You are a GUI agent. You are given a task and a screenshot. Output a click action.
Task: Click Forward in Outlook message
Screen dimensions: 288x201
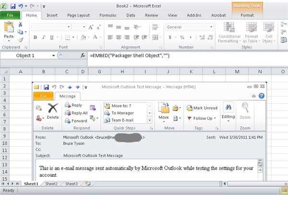(x=76, y=121)
